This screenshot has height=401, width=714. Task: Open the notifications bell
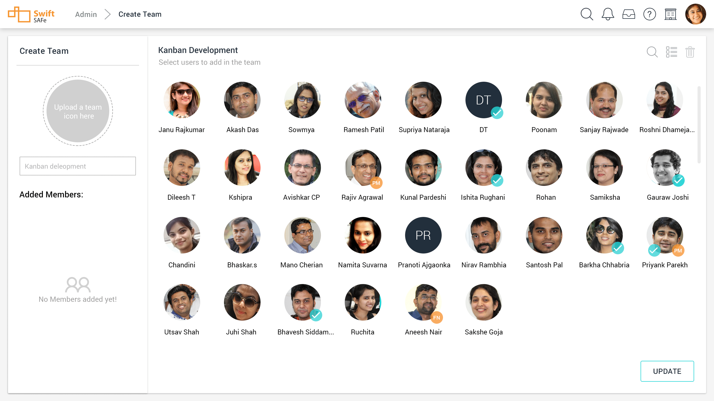pos(608,14)
